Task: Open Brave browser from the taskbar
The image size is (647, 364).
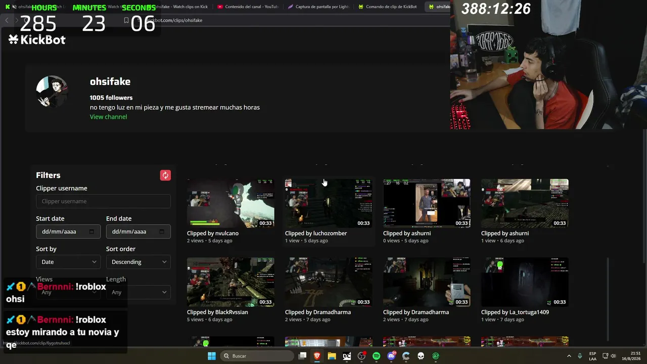Action: point(317,356)
